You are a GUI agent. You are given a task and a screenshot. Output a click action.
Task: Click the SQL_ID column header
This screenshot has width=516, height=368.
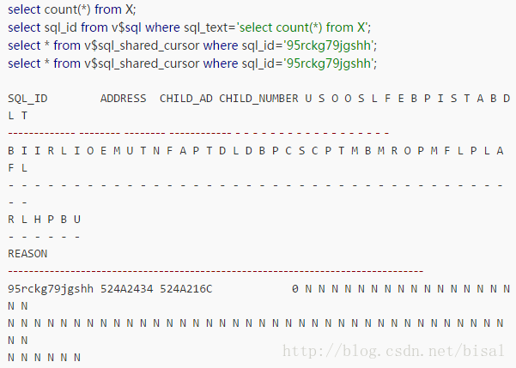tap(27, 98)
